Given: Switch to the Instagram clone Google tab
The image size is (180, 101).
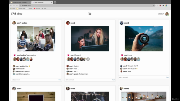Looking at the screenshot, I should pyautogui.click(x=21, y=2).
